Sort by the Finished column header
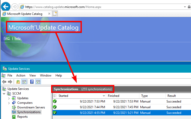This screenshot has height=119, width=191. click(123, 96)
